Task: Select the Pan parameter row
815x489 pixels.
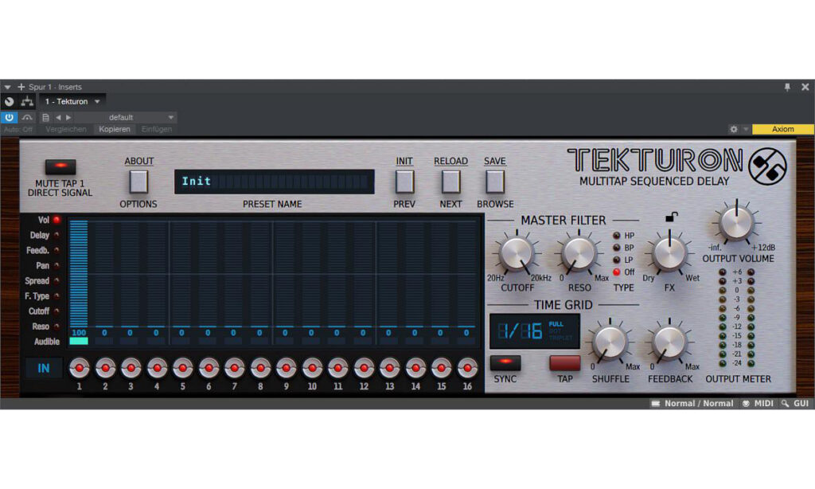Action: (x=47, y=265)
